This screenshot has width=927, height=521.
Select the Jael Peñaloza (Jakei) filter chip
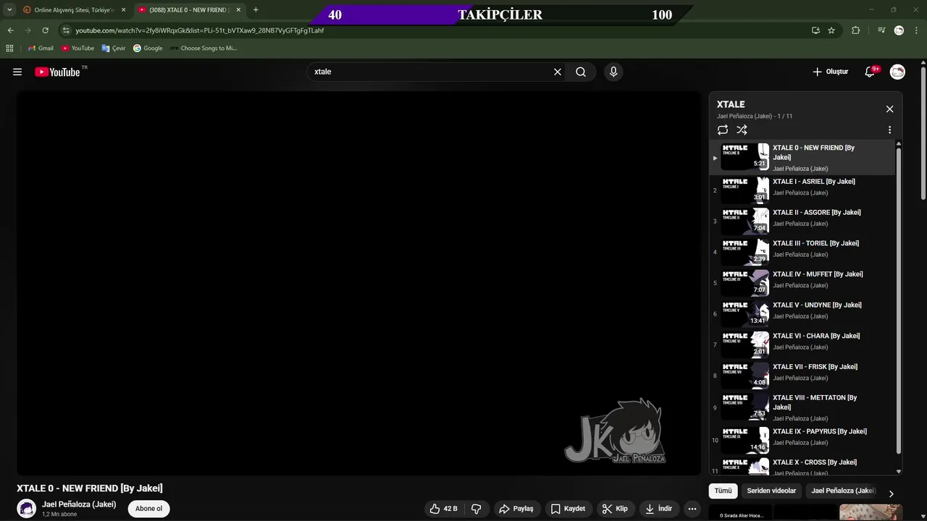[x=843, y=491]
